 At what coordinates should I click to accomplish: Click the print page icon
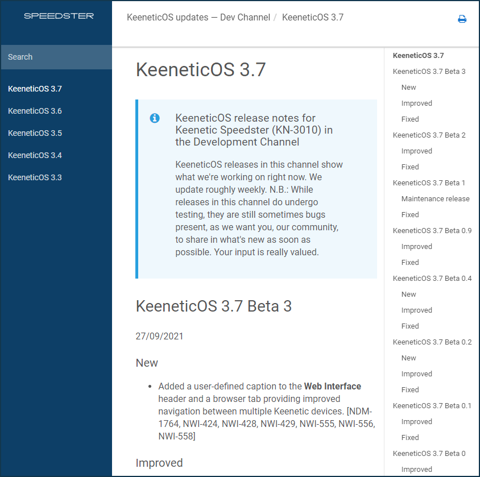click(x=462, y=19)
